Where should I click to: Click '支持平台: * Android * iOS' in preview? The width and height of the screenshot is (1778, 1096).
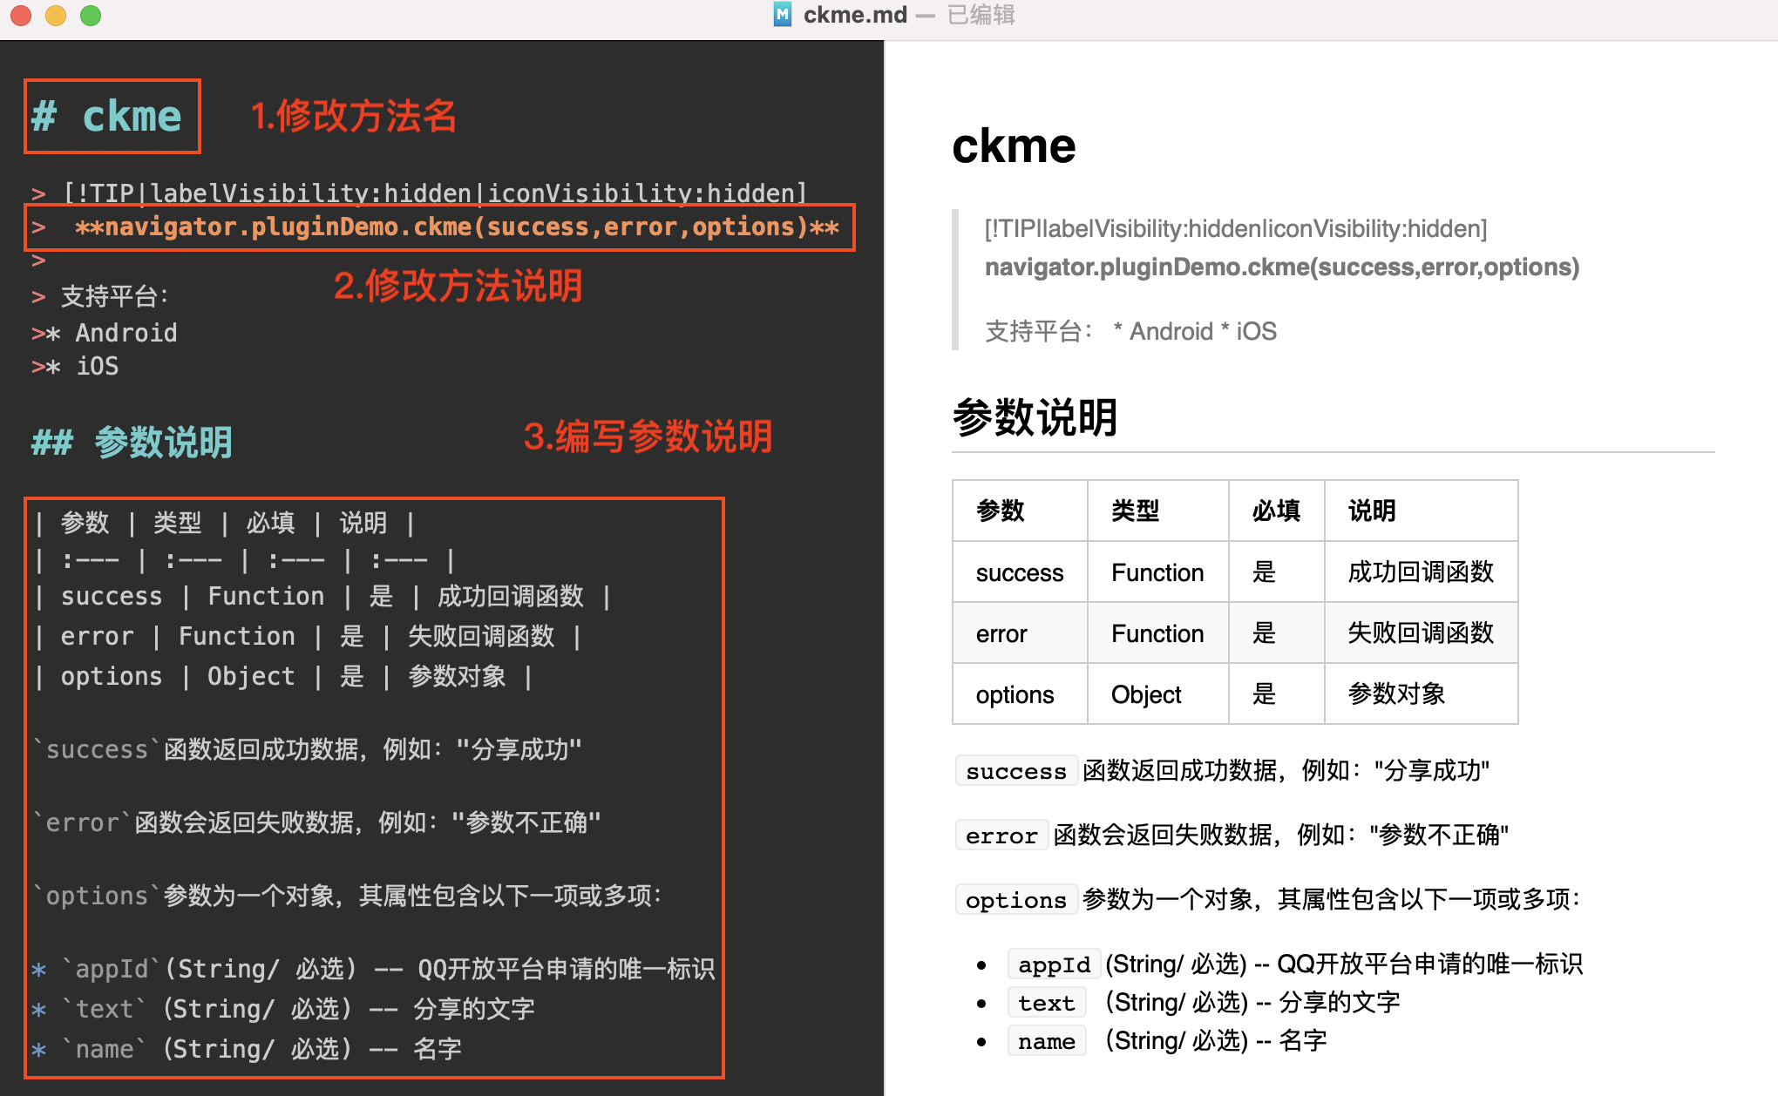pos(1130,331)
